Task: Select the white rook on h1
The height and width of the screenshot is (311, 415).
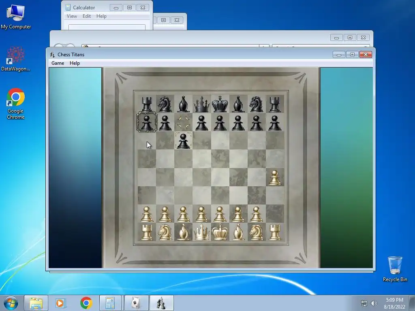Action: pos(275,232)
